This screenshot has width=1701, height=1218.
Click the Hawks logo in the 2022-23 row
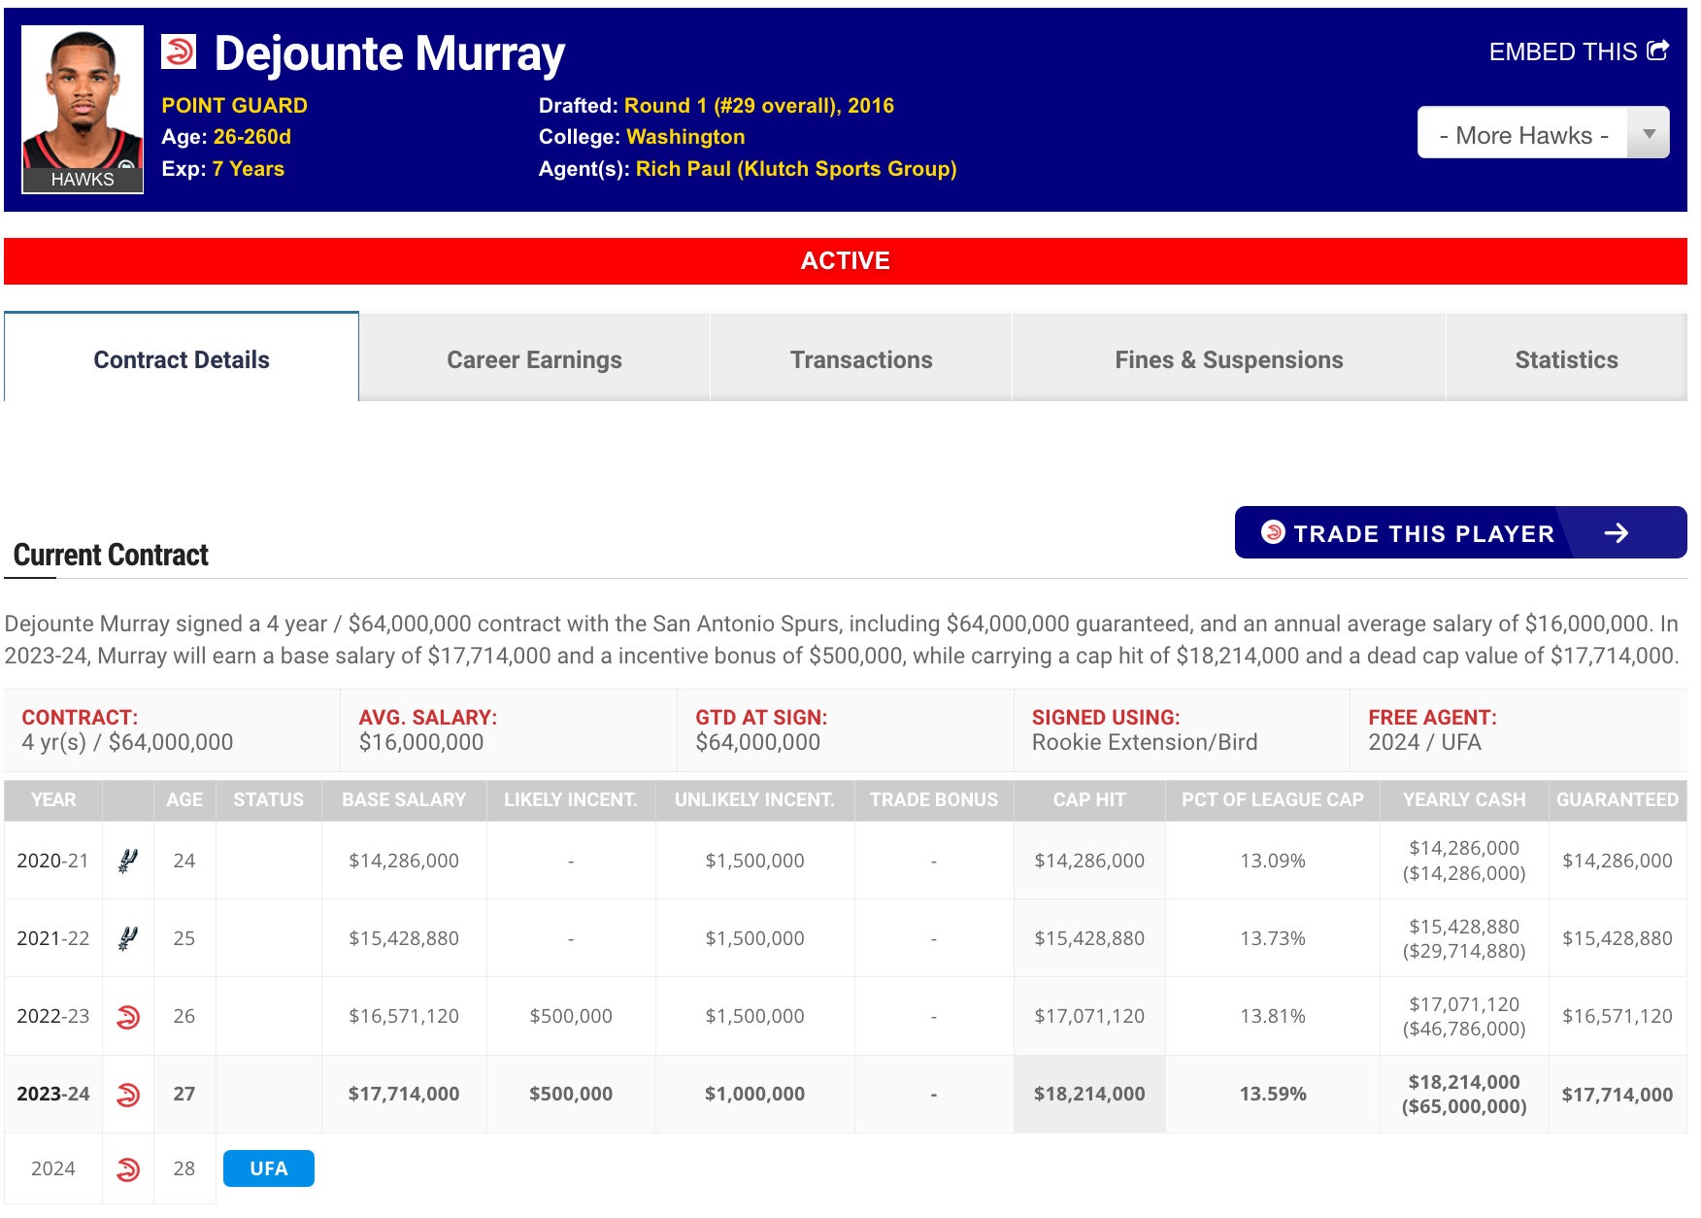127,1017
